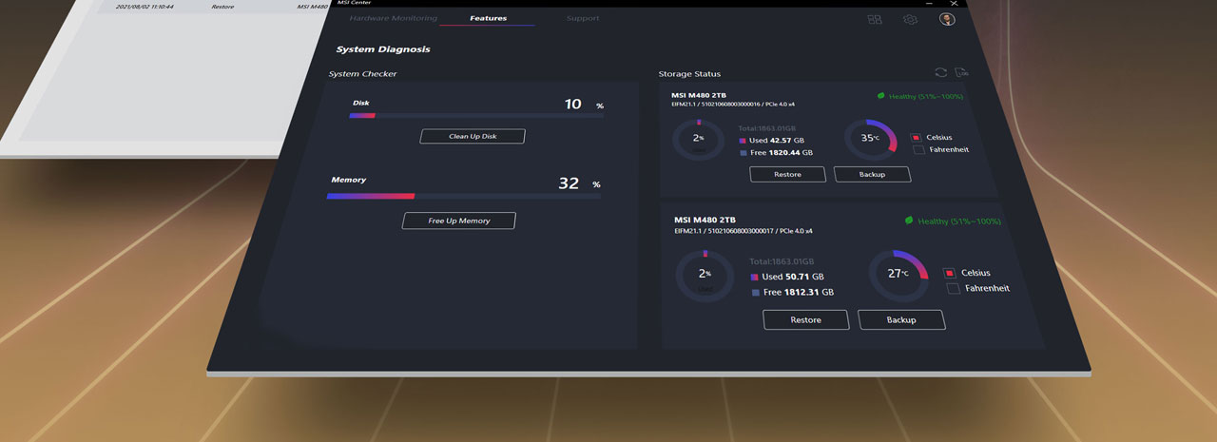Screen dimensions: 1217x442
Task: Open the Support tab
Action: [583, 19]
